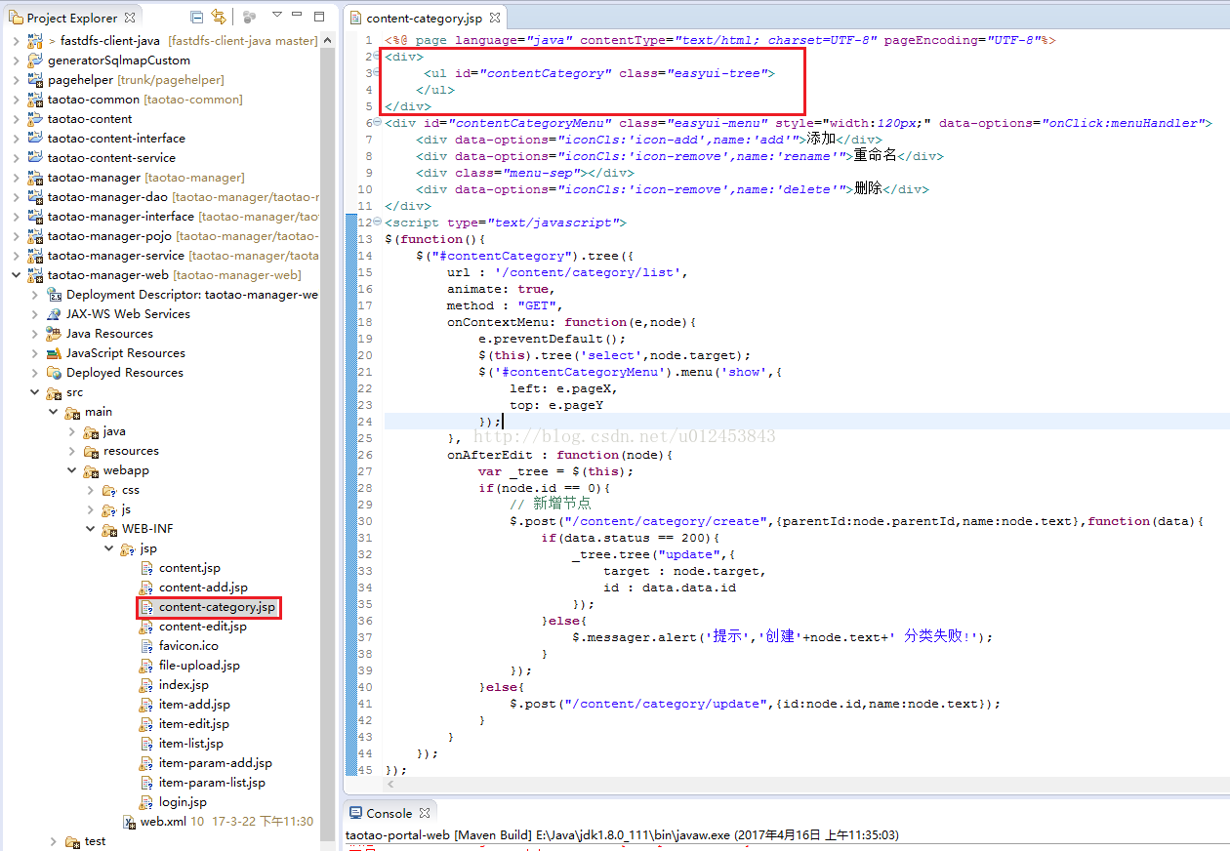Click the generatorSqlmapCustom project icon
Viewport: 1230px width, 851px height.
[37, 60]
